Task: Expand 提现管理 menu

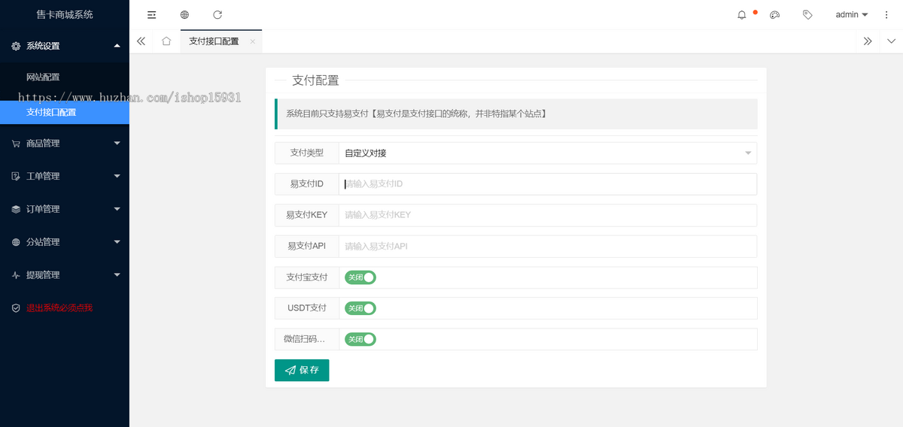Action: coord(117,275)
